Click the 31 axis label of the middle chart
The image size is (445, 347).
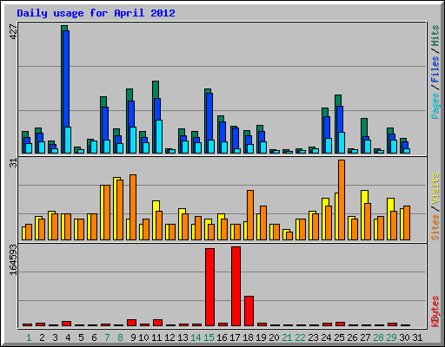click(x=13, y=163)
